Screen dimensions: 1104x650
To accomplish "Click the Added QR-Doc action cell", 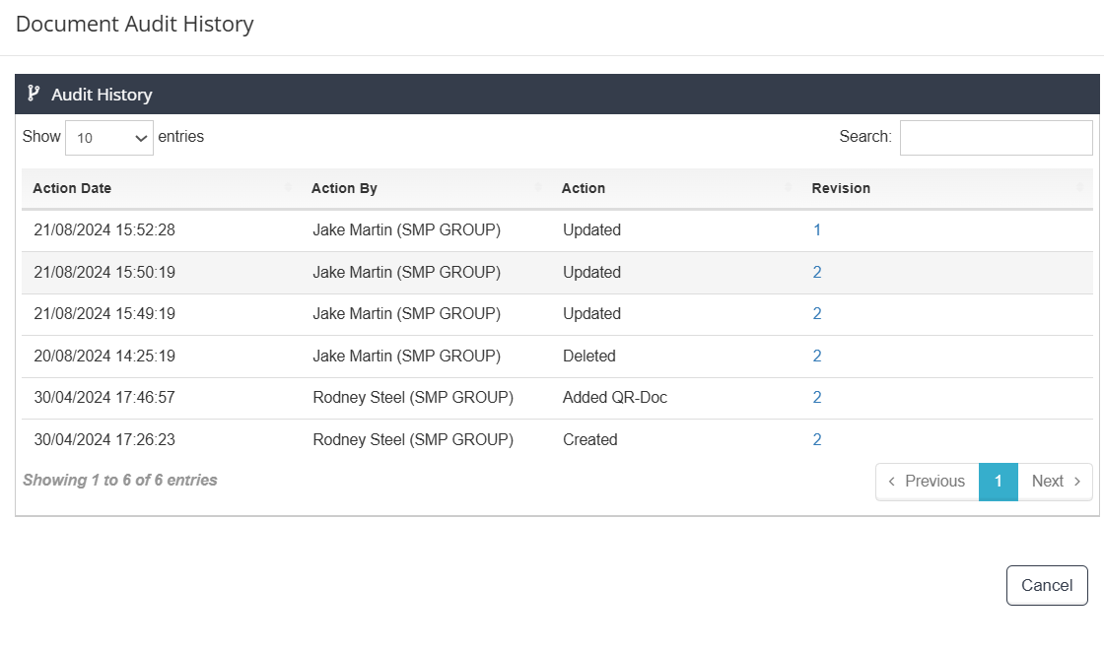I will coord(615,398).
